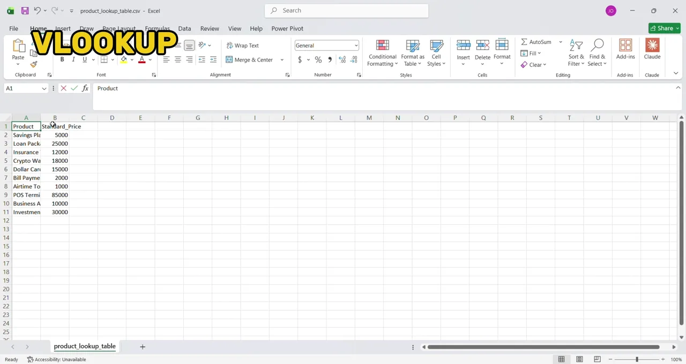This screenshot has width=686, height=364.
Task: Click the Fill button
Action: click(531, 53)
